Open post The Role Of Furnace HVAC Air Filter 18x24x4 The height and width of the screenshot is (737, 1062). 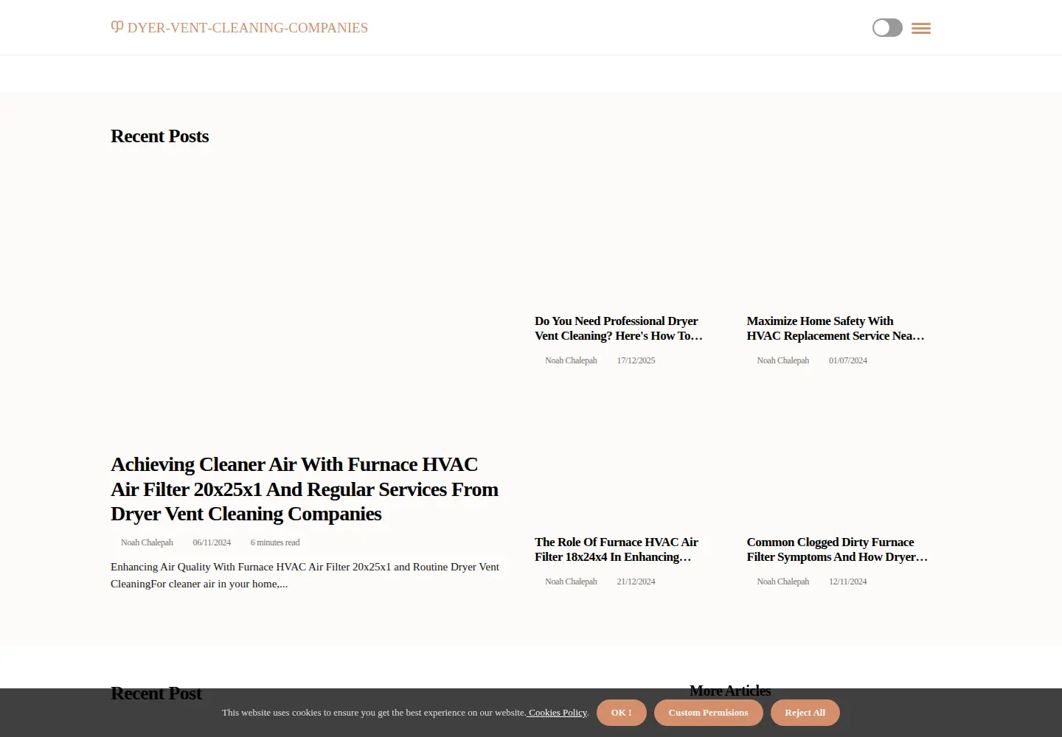(617, 549)
